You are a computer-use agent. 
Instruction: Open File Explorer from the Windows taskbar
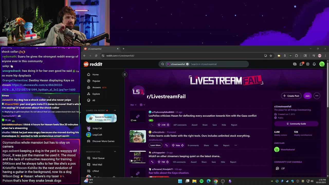tap(194, 181)
